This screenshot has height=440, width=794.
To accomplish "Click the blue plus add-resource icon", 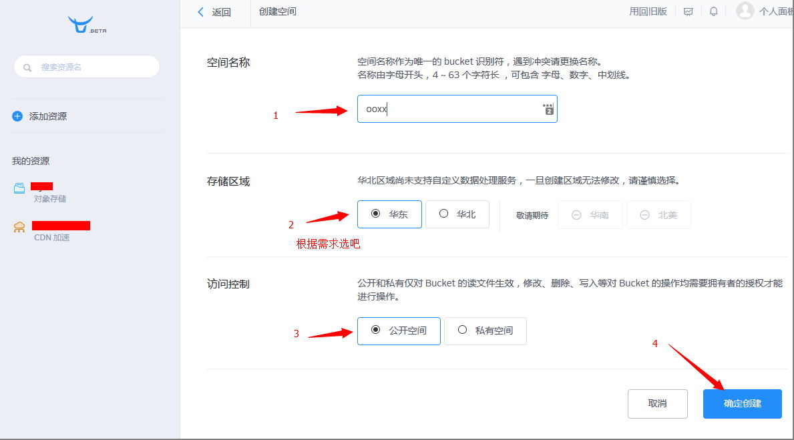I will [17, 116].
